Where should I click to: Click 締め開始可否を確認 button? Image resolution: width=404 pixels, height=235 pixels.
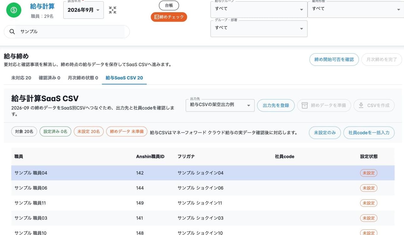click(334, 60)
